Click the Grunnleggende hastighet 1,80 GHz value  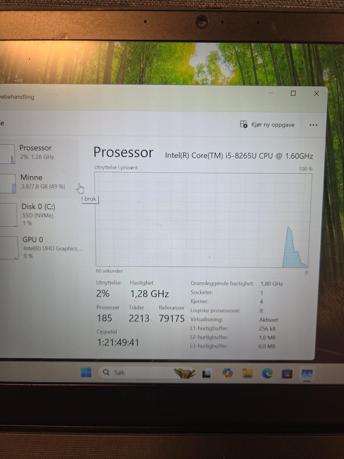click(x=272, y=284)
